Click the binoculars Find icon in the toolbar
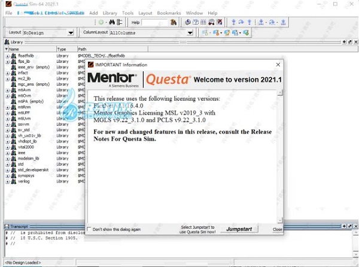This screenshot has height=267, width=359. 112,22
